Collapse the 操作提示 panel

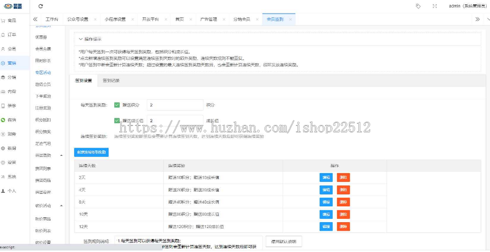(81, 39)
